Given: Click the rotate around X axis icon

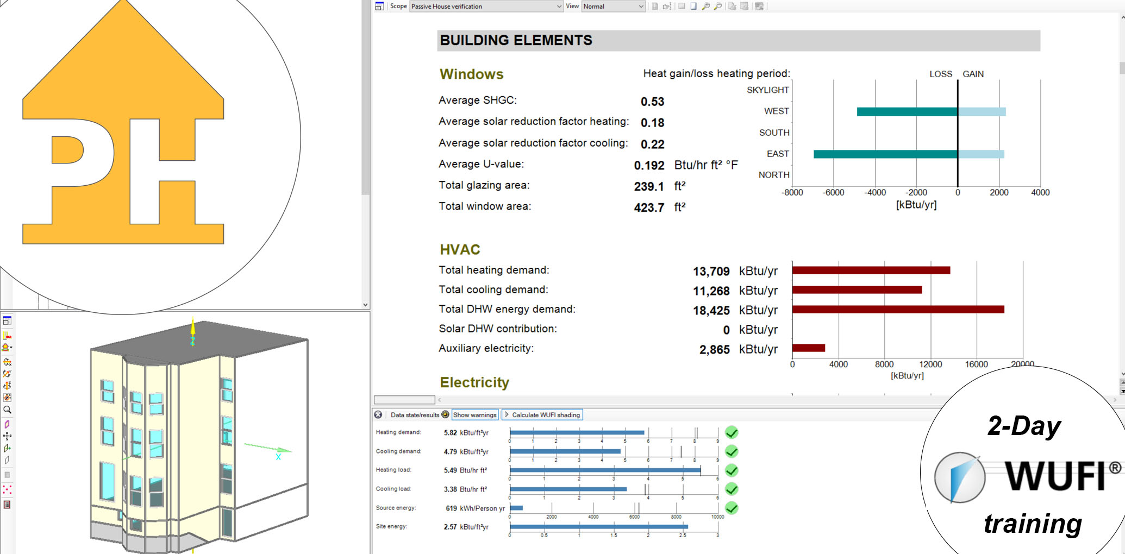Looking at the screenshot, I should click(x=7, y=362).
